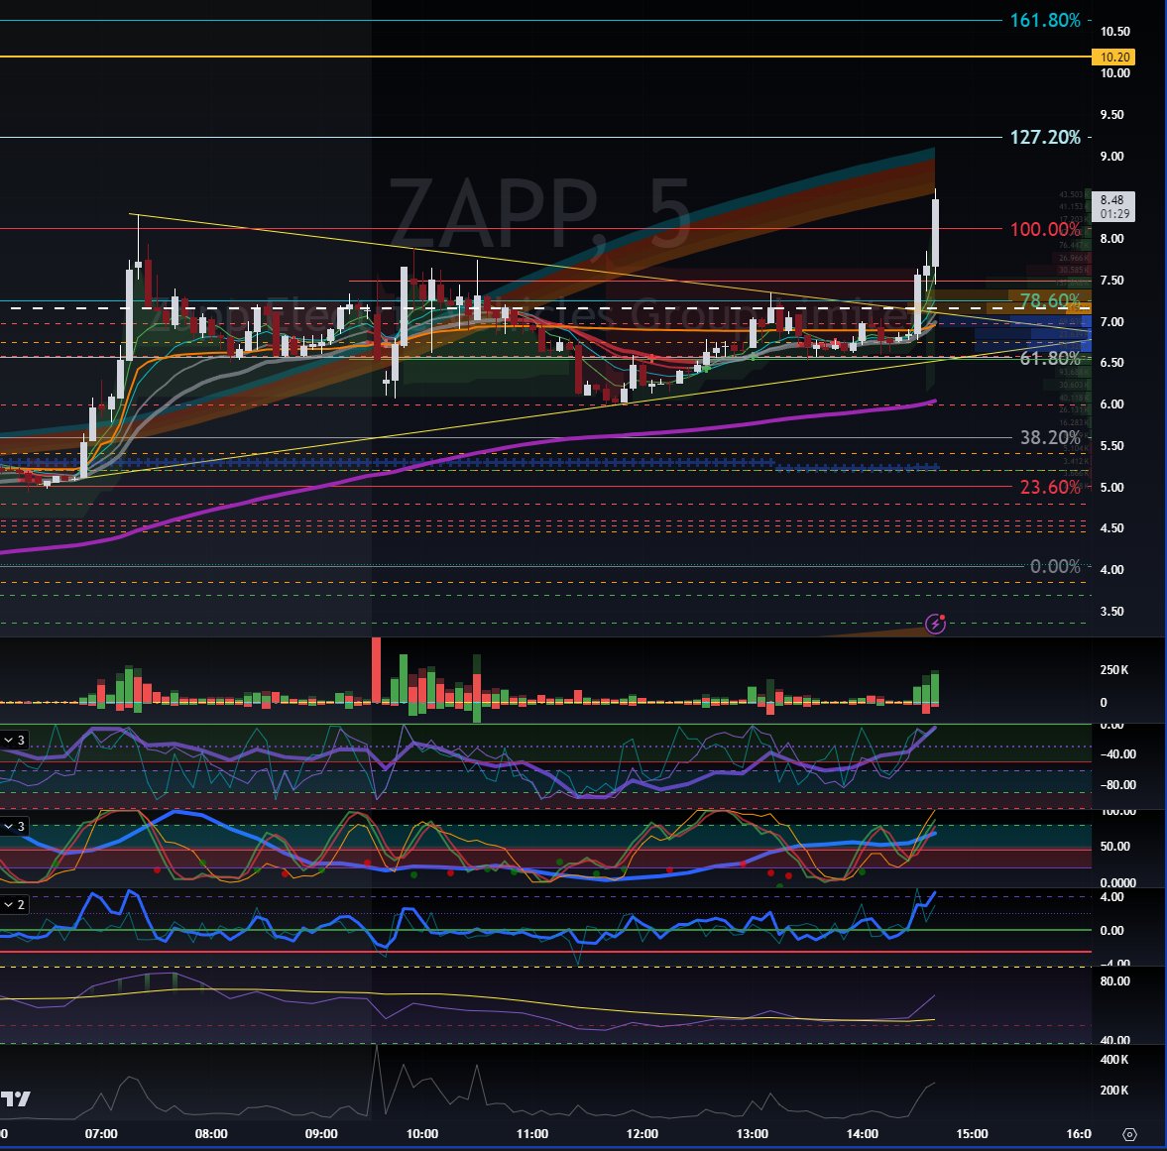Expand the indicator legend showing 2
Screen dimensions: 1167x1151
tap(14, 904)
